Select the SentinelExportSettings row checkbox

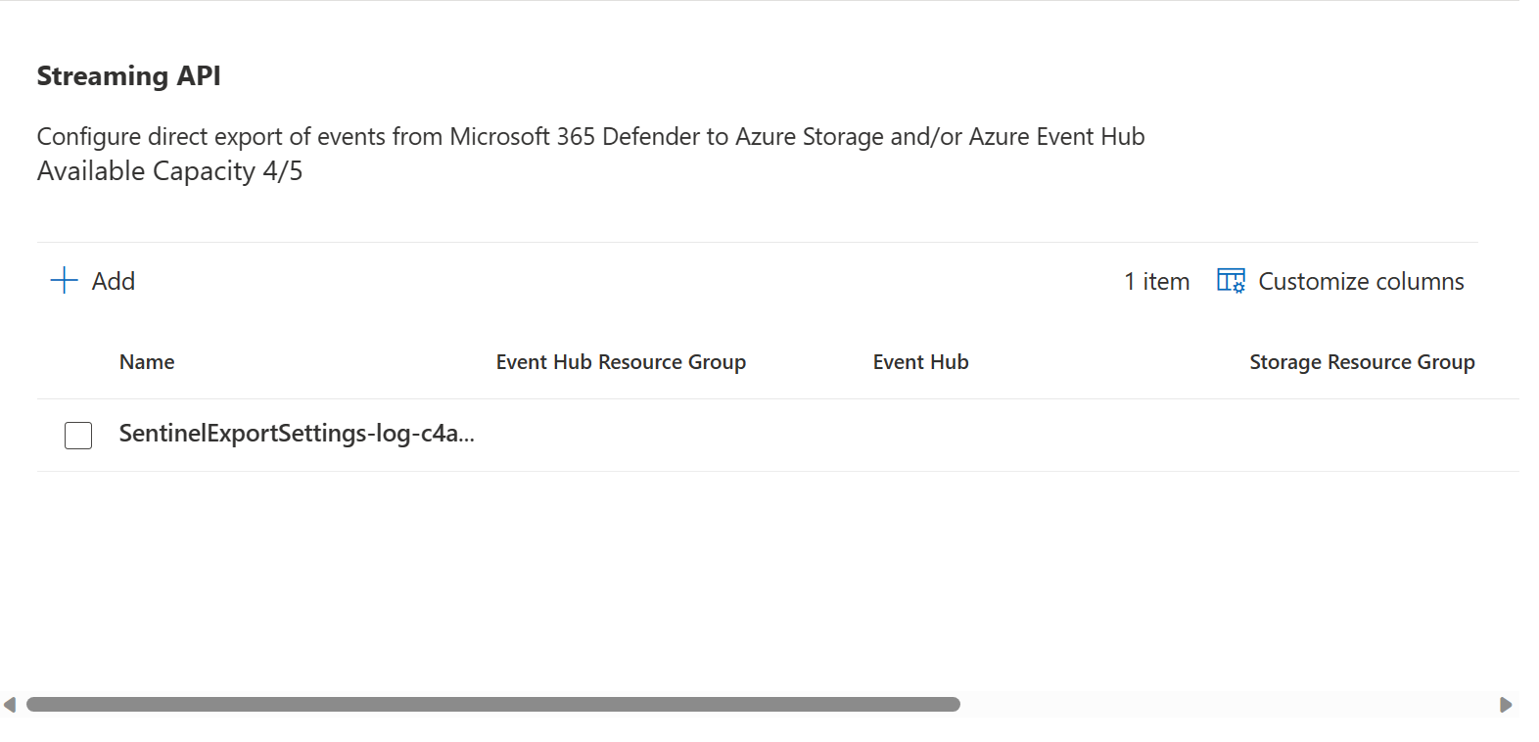click(78, 436)
